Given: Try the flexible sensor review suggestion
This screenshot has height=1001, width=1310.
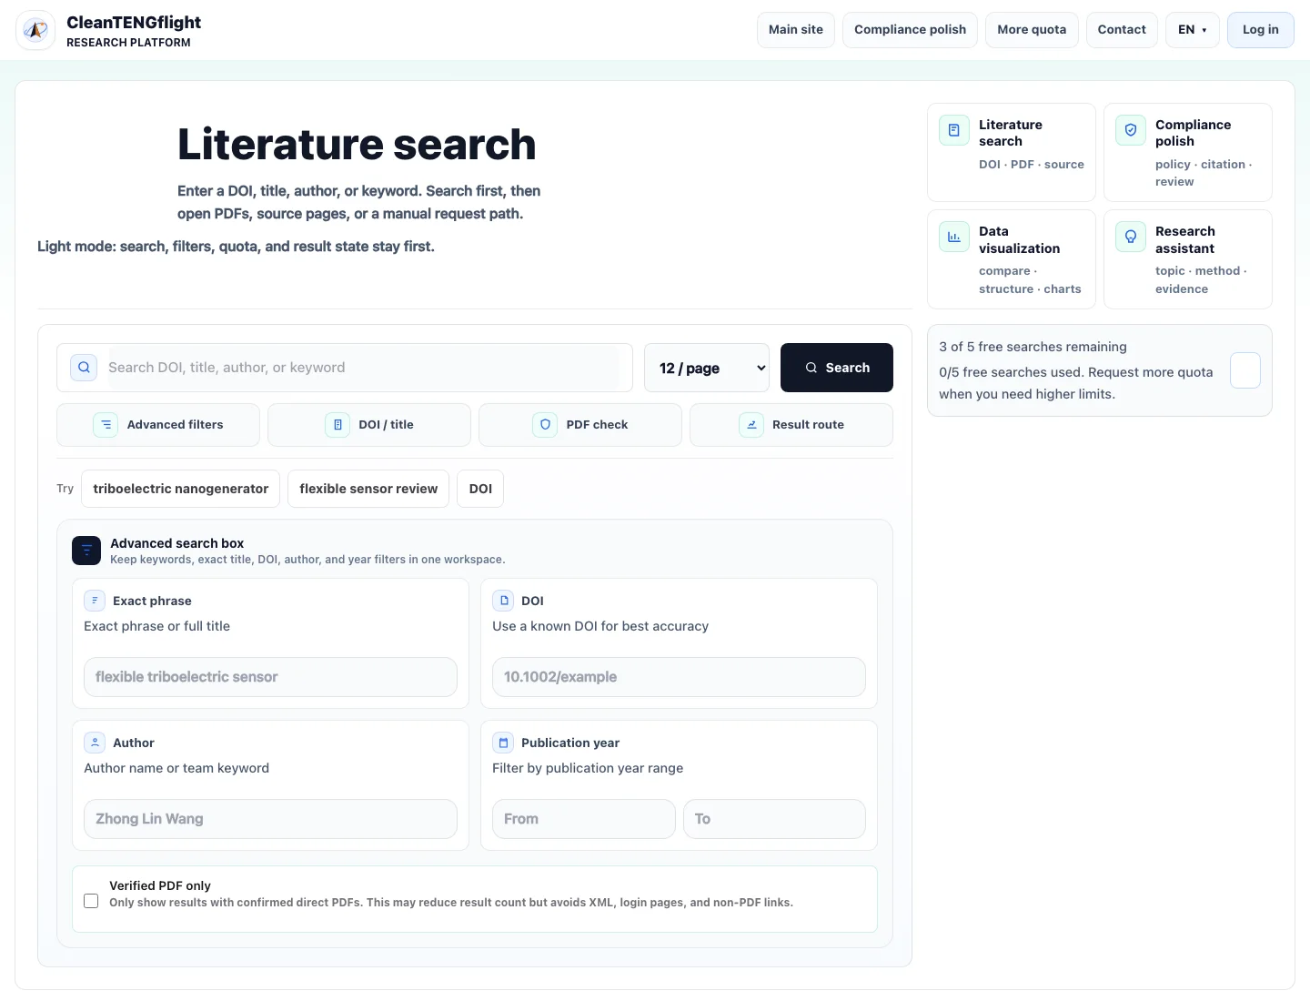Looking at the screenshot, I should tap(368, 489).
